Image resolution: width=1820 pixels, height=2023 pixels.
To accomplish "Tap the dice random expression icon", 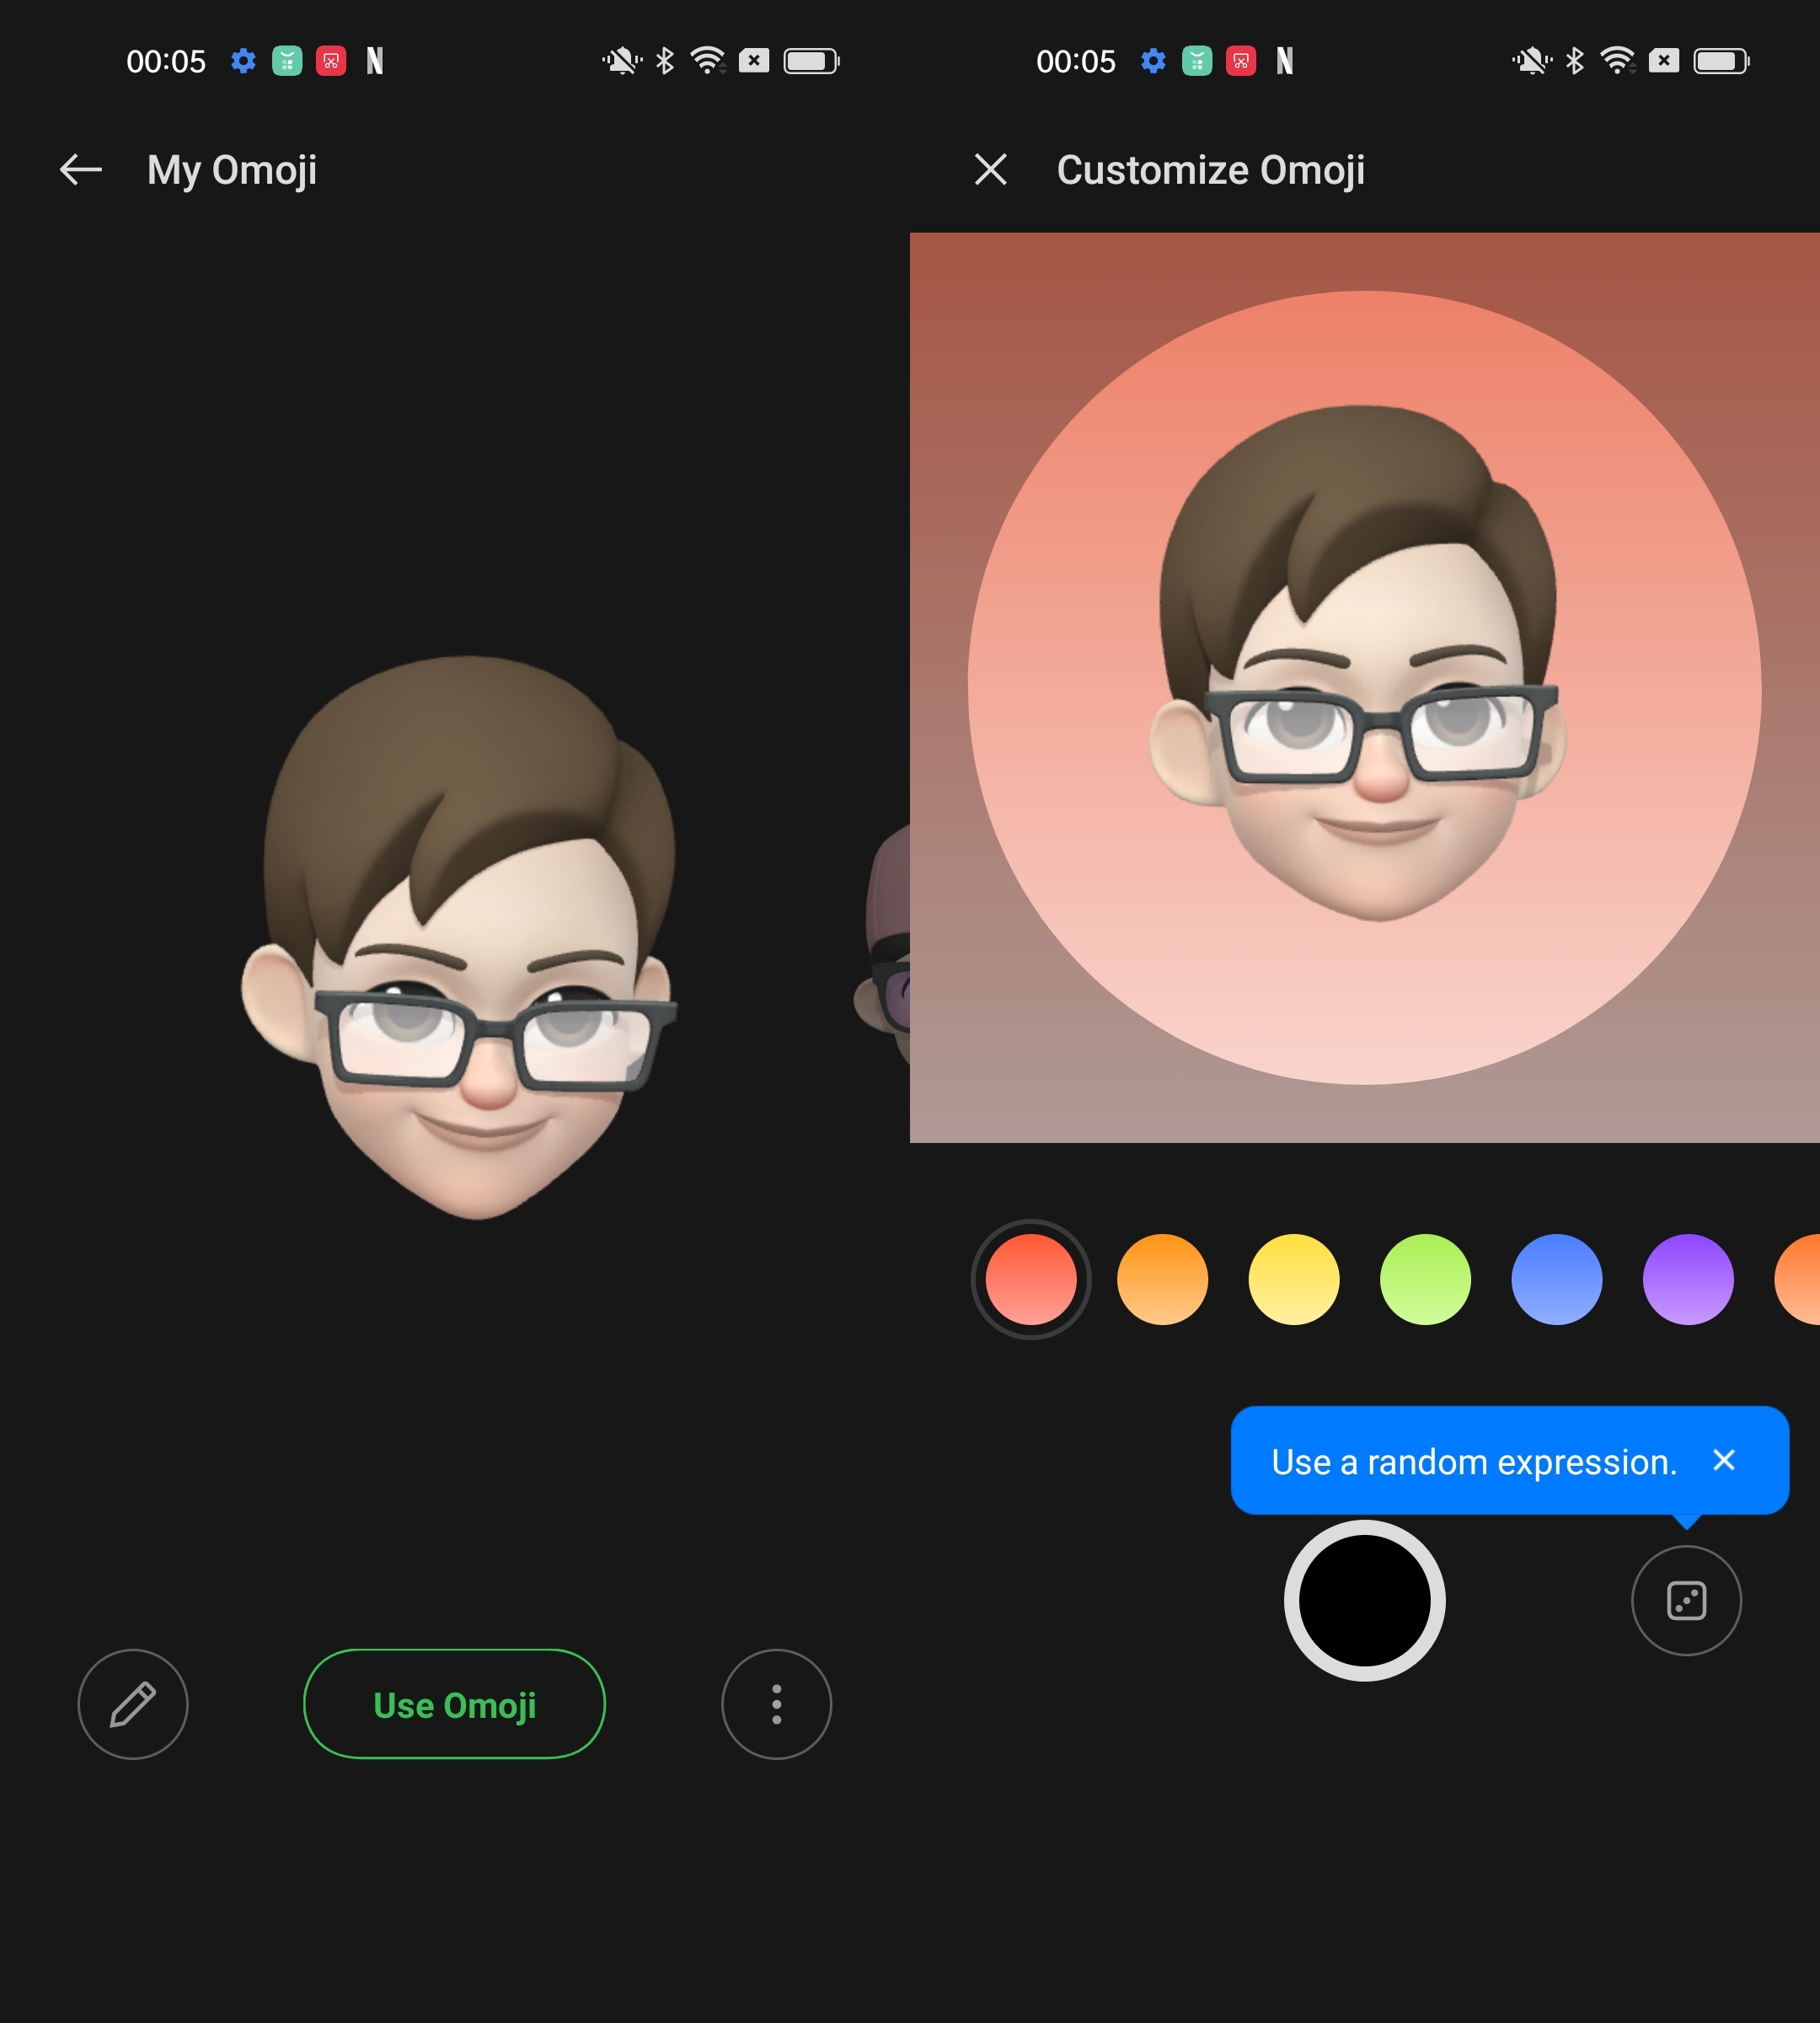I will click(x=1687, y=1601).
